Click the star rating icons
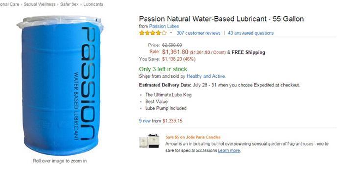 point(153,33)
